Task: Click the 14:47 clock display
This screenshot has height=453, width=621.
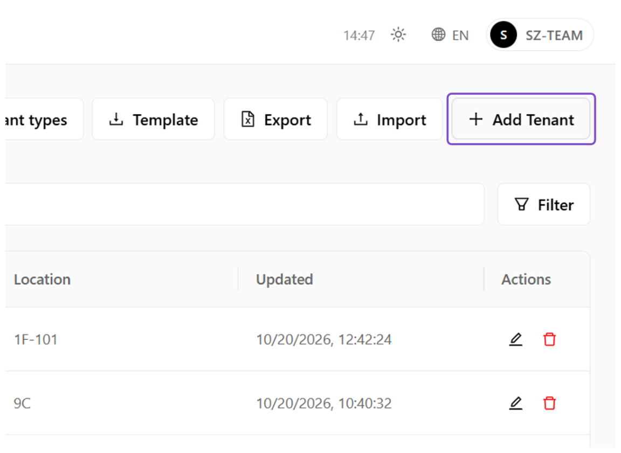Action: 359,36
